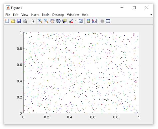Open the Desktop menu
Viewport: 158px width, 129px height.
point(58,15)
